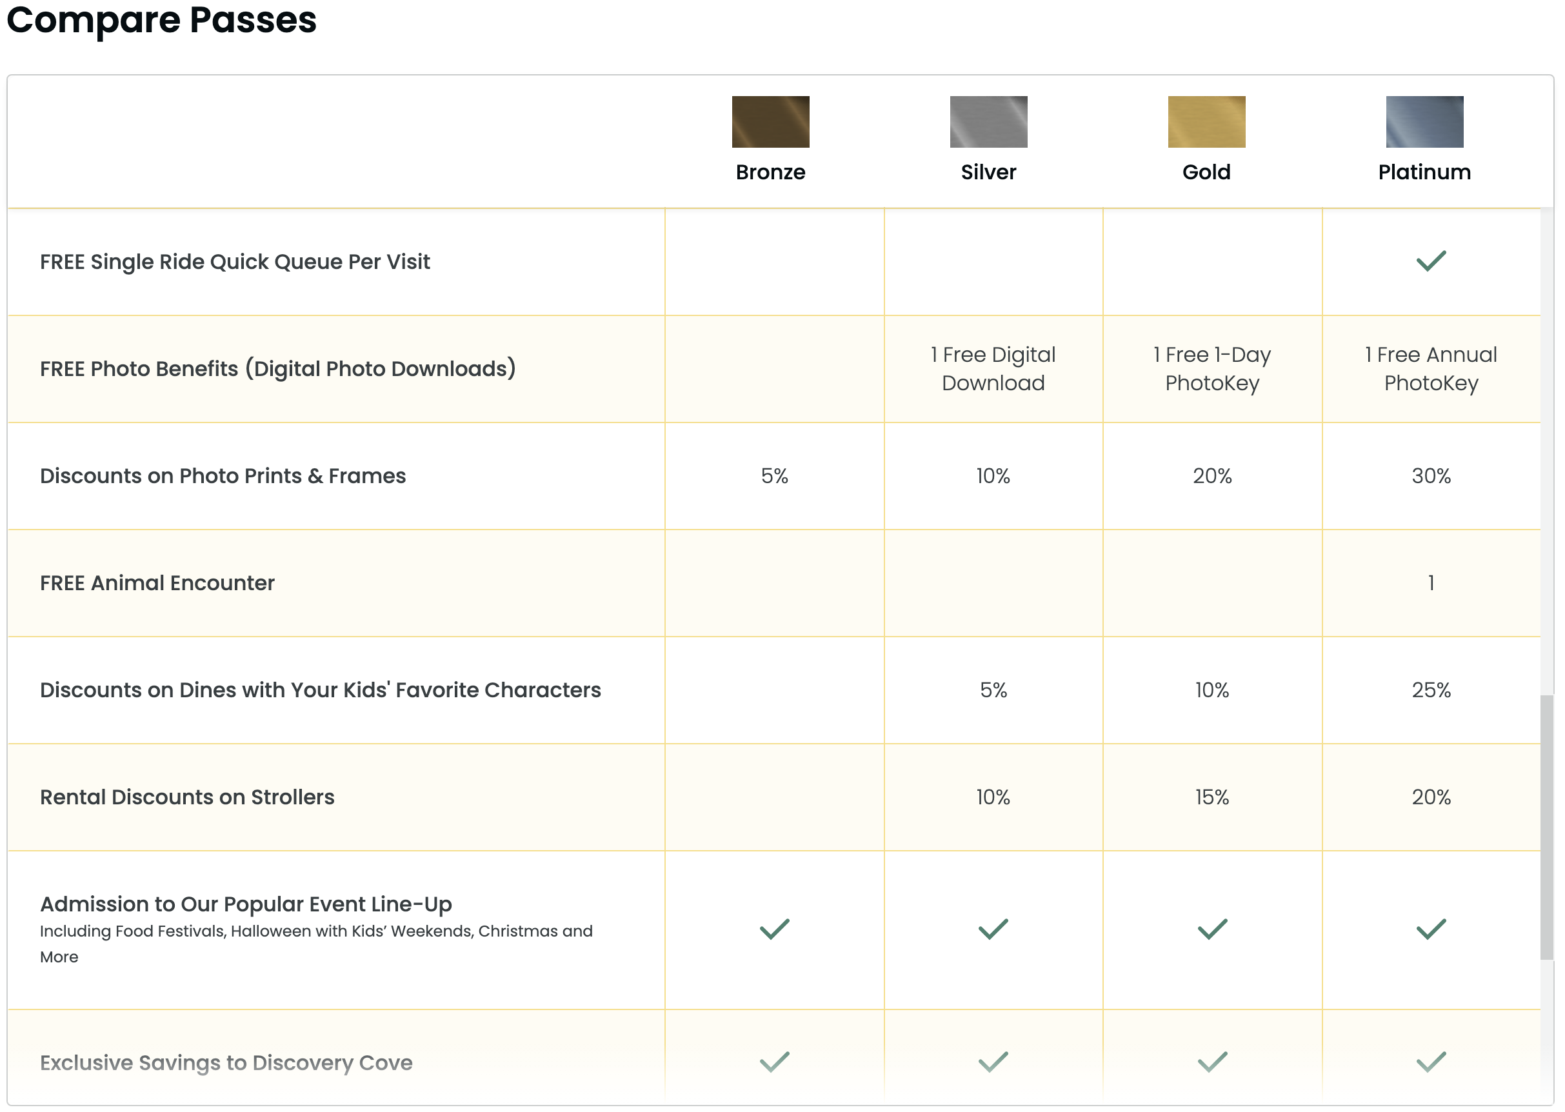
Task: Select the Platinum column heading
Action: pos(1424,172)
